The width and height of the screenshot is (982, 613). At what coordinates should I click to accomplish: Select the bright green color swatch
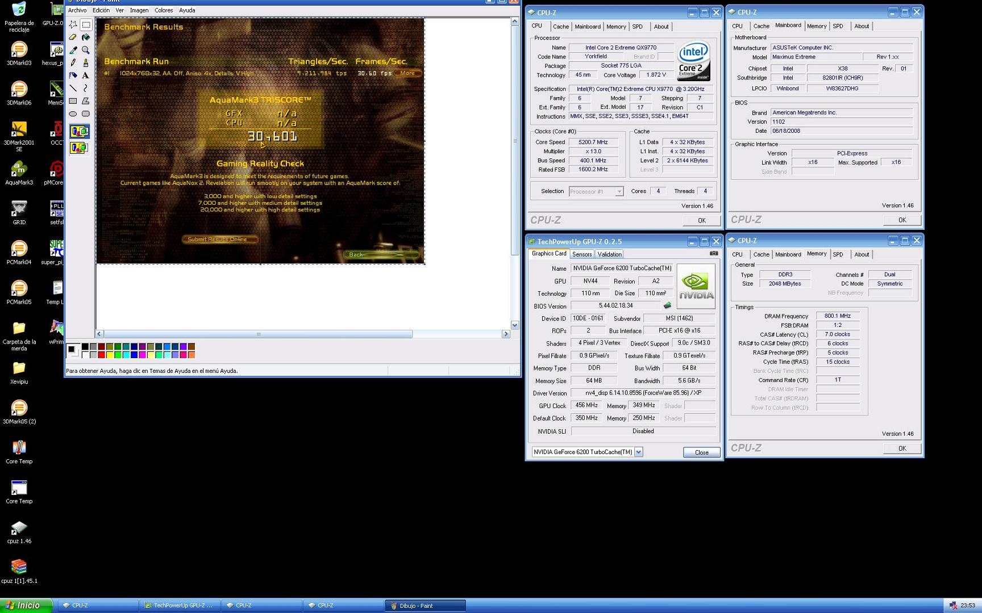pos(118,355)
